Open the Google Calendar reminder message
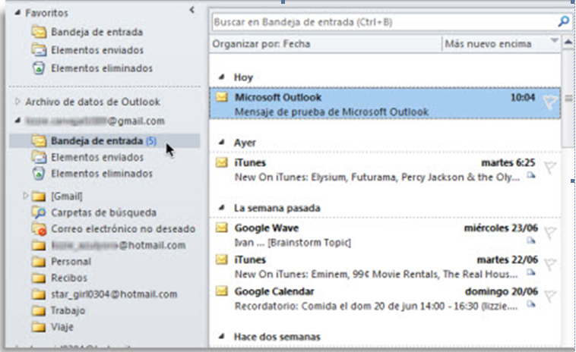 pos(385,299)
